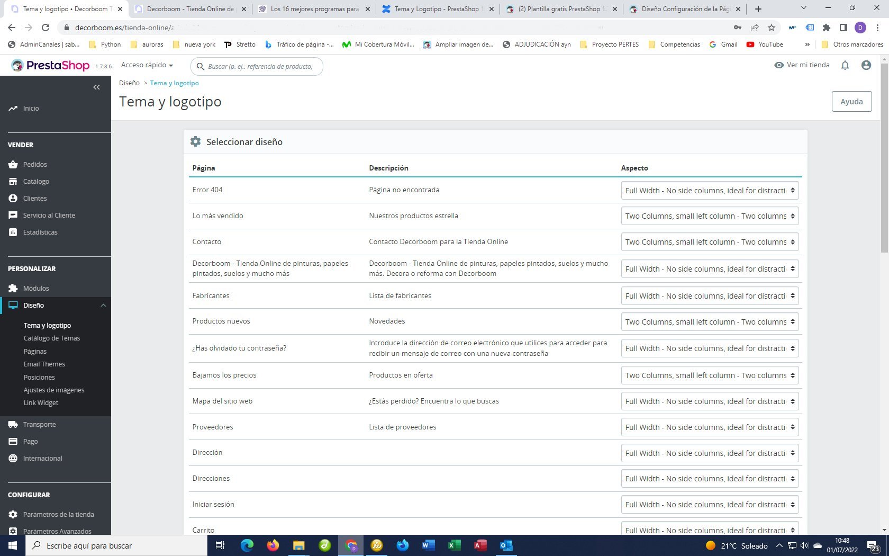889x556 pixels.
Task: Open Word from the taskbar
Action: coord(429,545)
